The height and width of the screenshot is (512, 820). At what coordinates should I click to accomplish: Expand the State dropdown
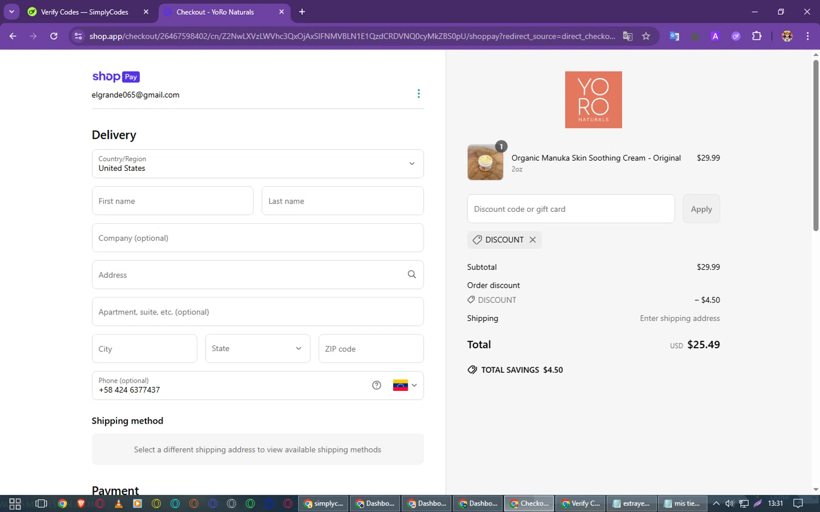click(257, 348)
